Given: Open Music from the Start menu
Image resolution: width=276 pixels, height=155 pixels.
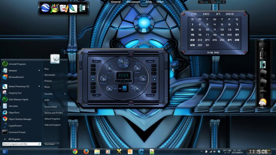Looking at the screenshot, I should click(47, 87).
